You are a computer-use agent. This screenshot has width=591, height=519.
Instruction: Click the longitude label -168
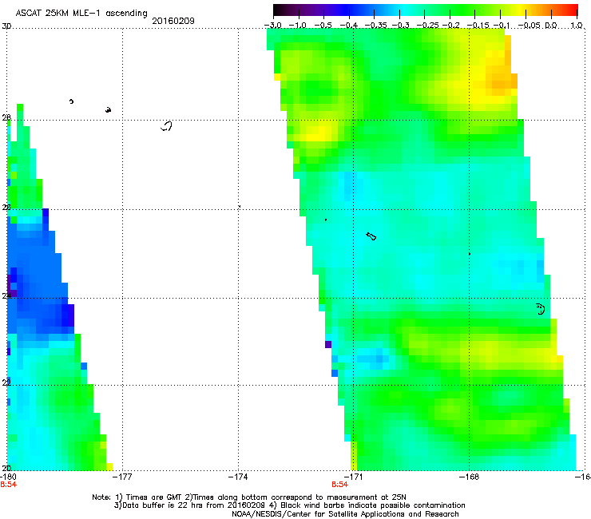pyautogui.click(x=470, y=477)
